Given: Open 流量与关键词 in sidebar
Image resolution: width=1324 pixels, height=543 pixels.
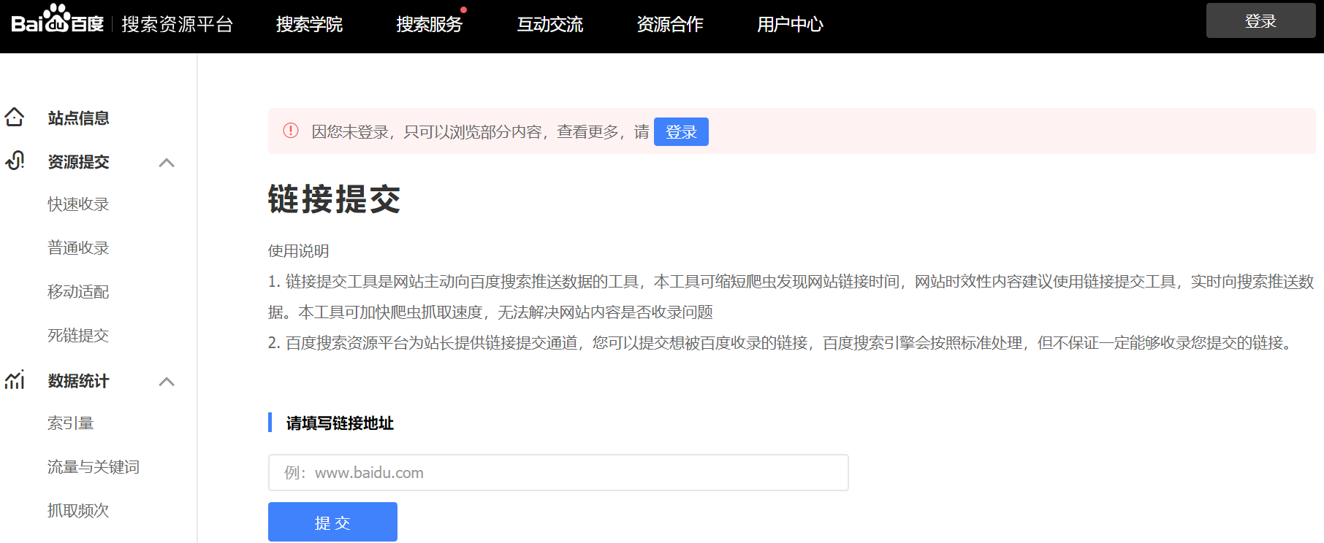Looking at the screenshot, I should tap(94, 466).
